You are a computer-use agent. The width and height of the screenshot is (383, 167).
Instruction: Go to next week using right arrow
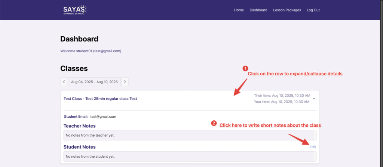click(125, 81)
